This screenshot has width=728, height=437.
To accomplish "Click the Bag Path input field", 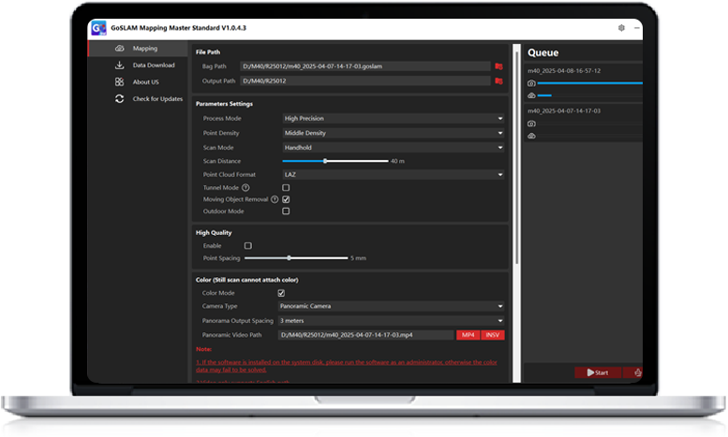I will pos(365,66).
